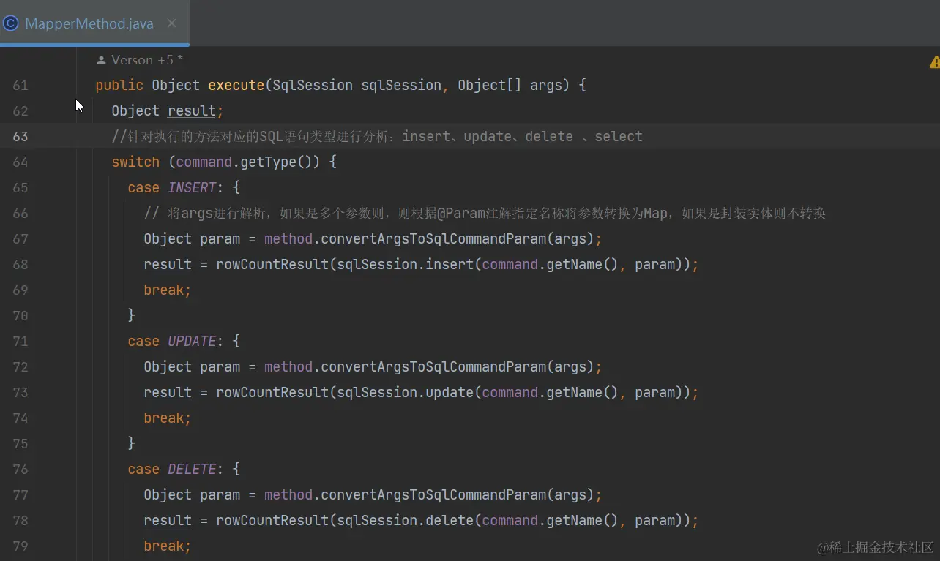Click line number 61 in the gutter
The image size is (940, 561).
point(20,86)
